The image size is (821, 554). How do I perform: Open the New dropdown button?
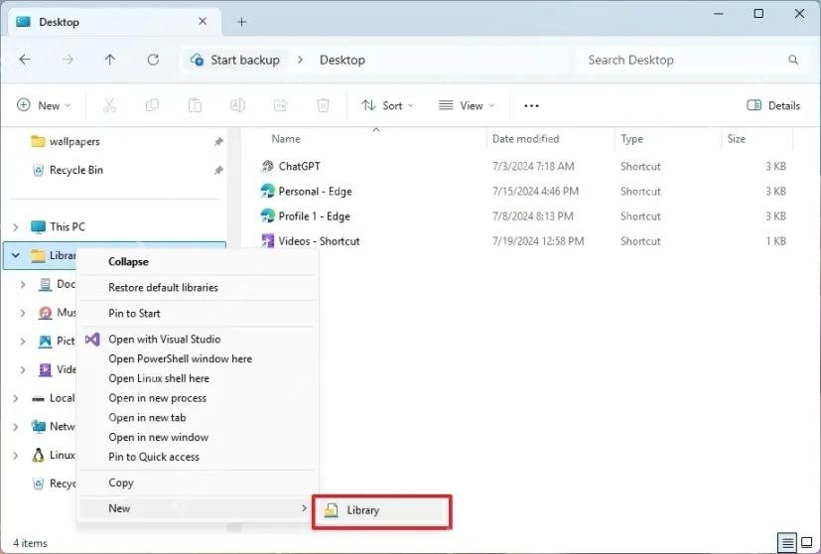point(44,106)
